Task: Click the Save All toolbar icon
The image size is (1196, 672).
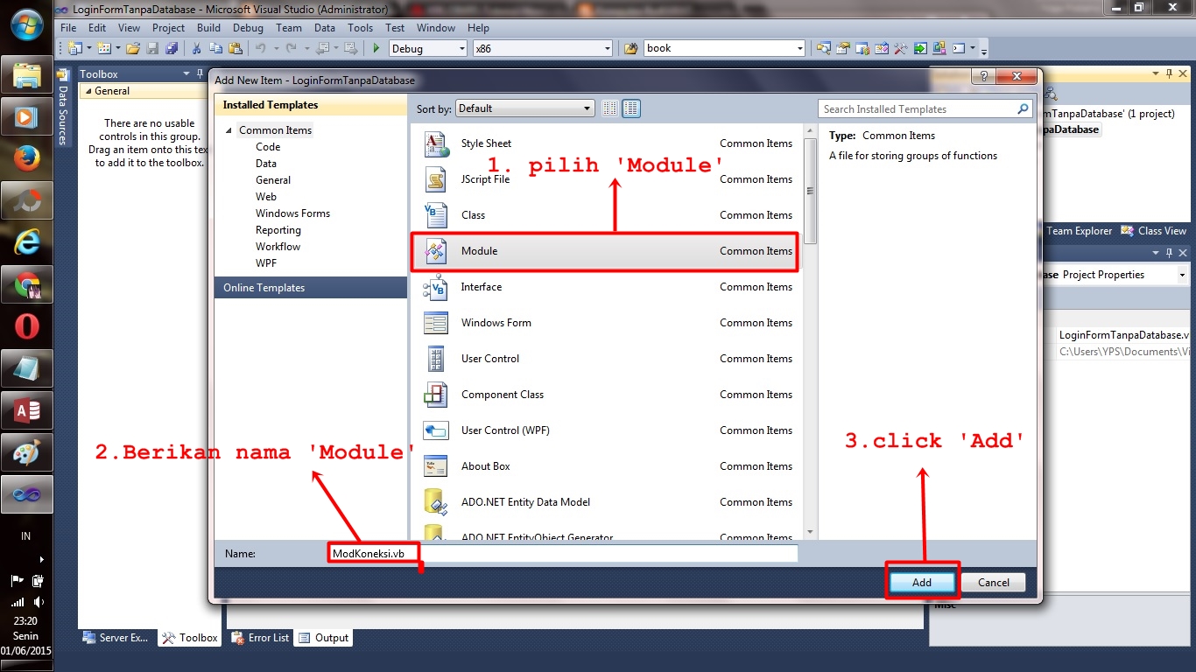Action: 170,47
